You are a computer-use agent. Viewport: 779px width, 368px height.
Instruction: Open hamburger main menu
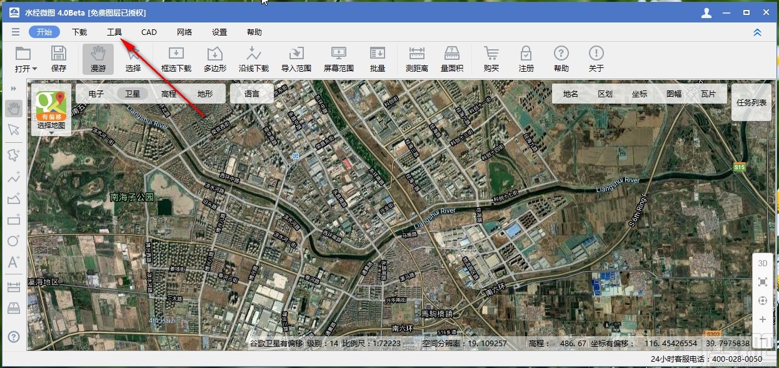tap(16, 32)
